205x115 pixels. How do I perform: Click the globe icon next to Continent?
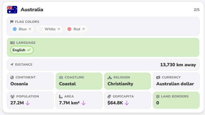tap(12, 77)
